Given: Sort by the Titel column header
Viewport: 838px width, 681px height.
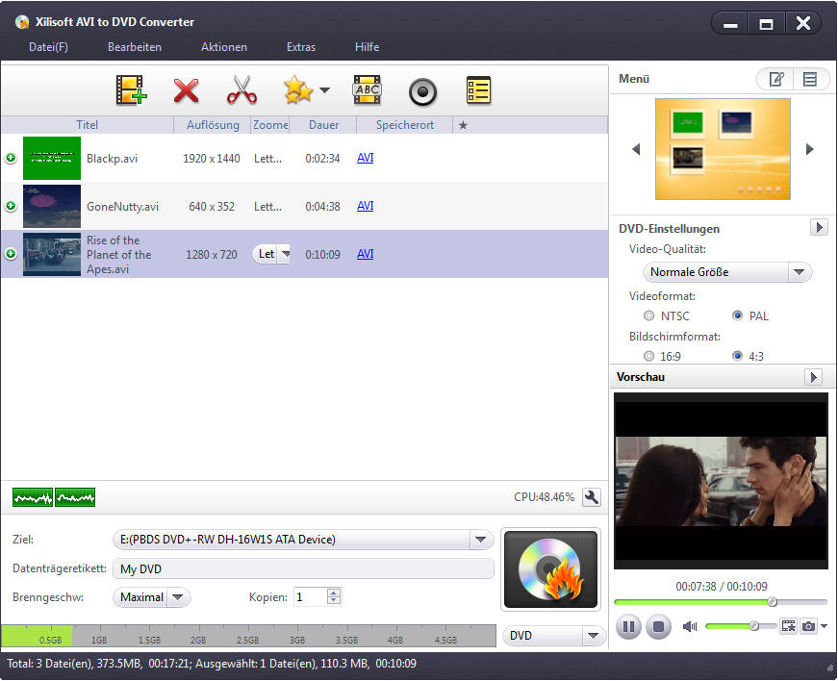Looking at the screenshot, I should pos(88,125).
